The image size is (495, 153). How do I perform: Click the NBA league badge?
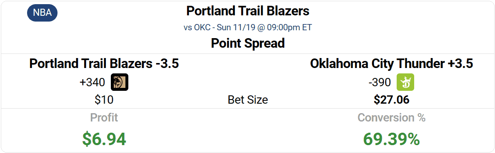(x=42, y=12)
